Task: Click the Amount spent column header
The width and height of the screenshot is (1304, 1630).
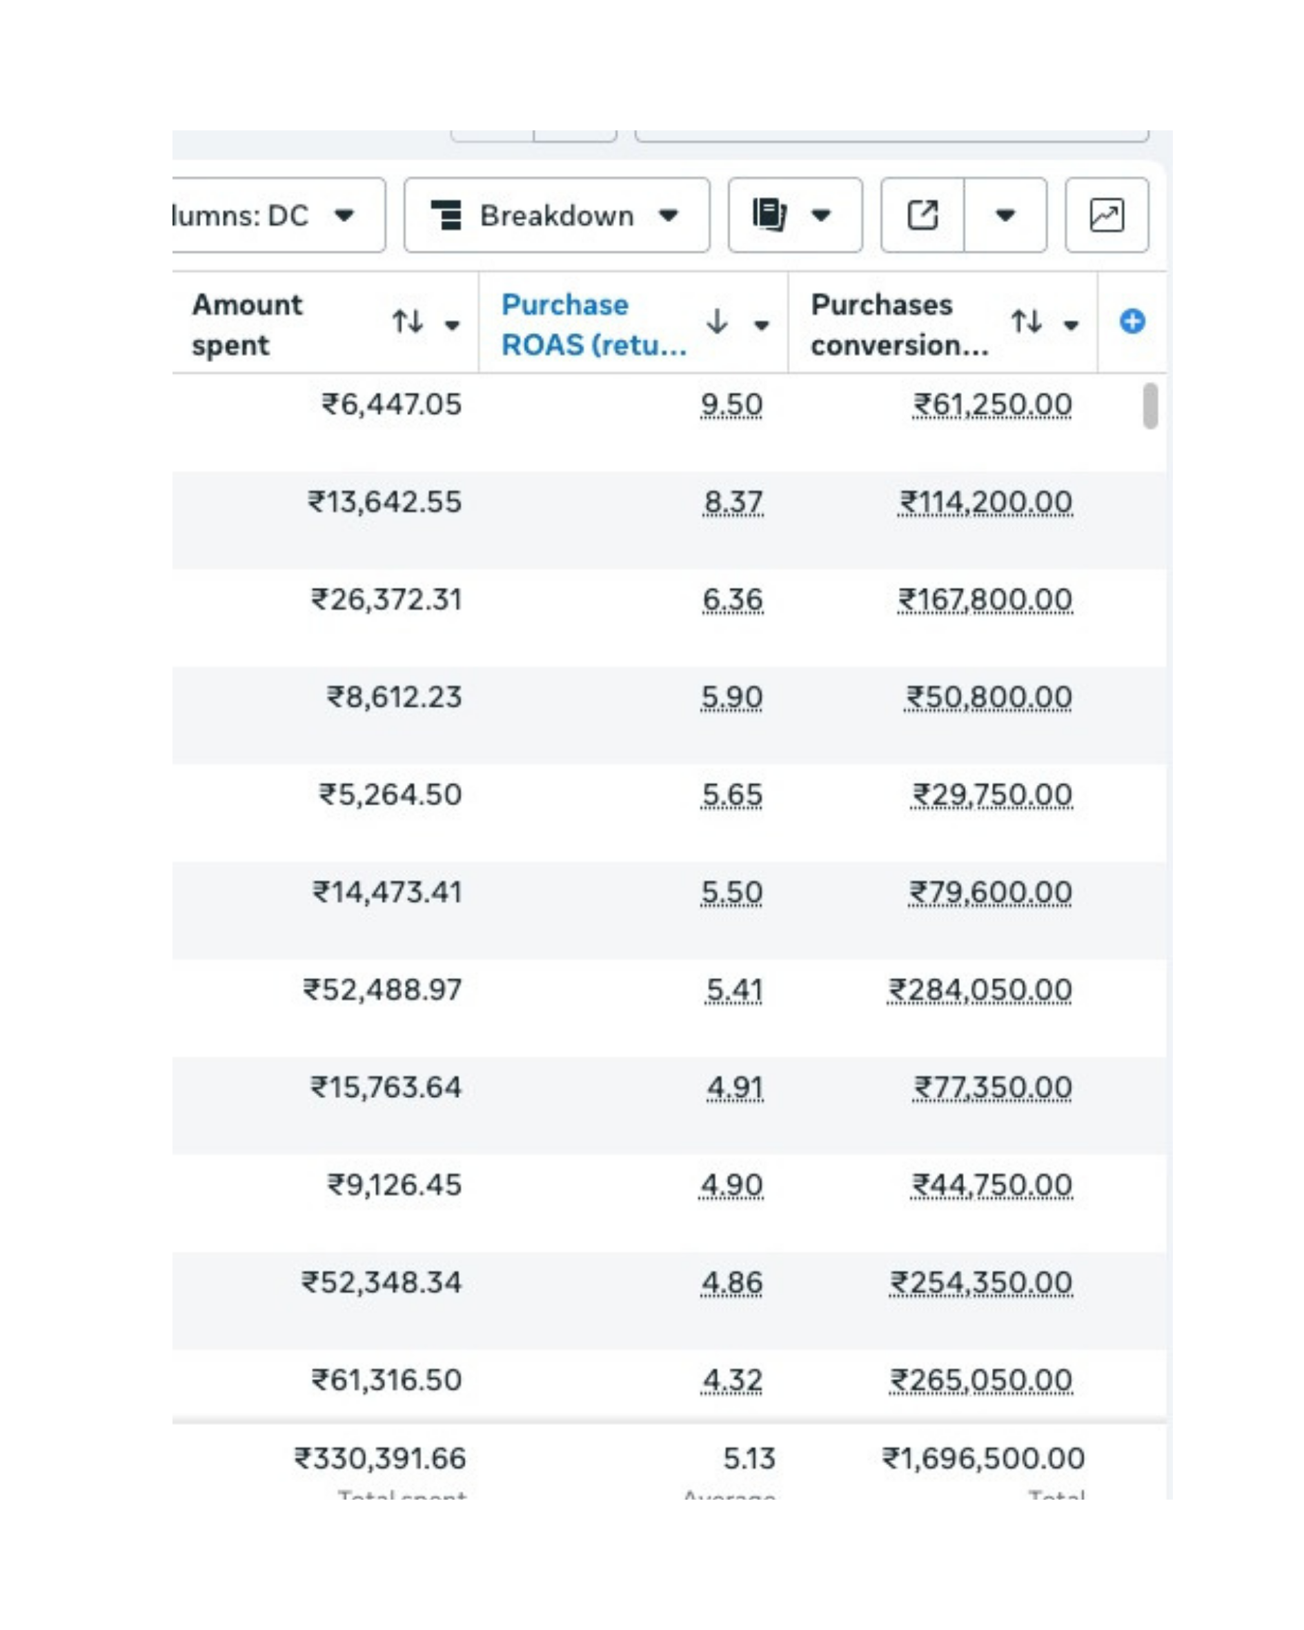Action: click(x=246, y=324)
